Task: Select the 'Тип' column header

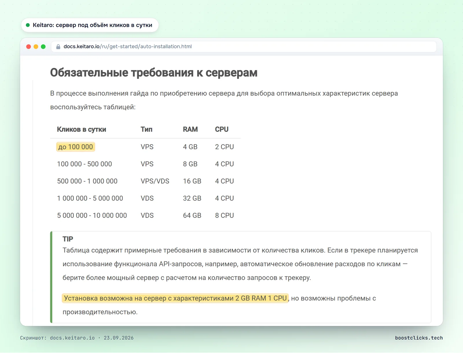Action: [x=146, y=129]
